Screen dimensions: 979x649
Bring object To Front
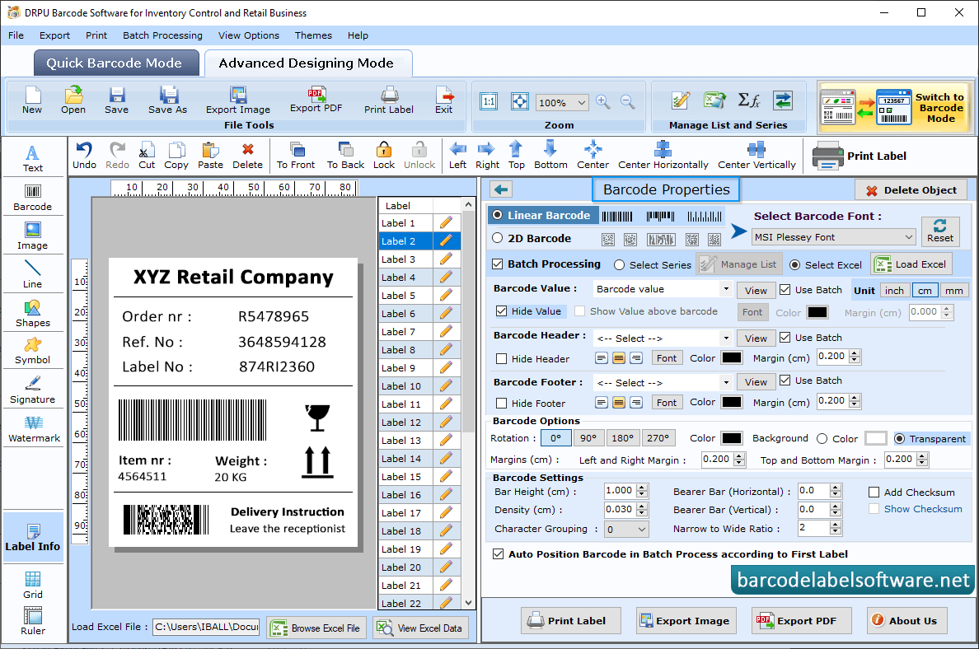[296, 156]
